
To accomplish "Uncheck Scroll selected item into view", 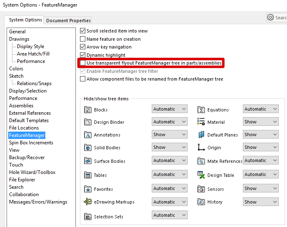I will 83,31.
